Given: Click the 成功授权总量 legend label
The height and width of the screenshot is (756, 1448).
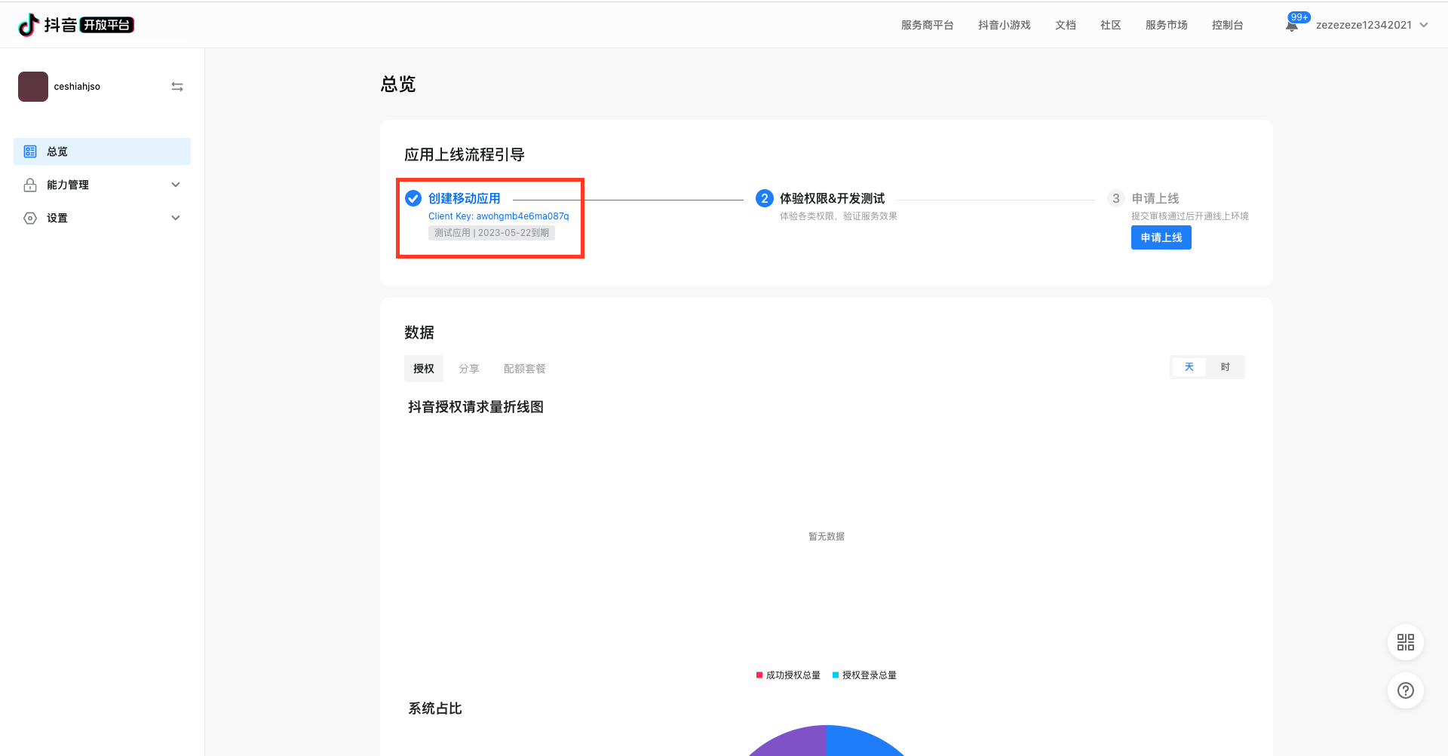Looking at the screenshot, I should (x=793, y=675).
